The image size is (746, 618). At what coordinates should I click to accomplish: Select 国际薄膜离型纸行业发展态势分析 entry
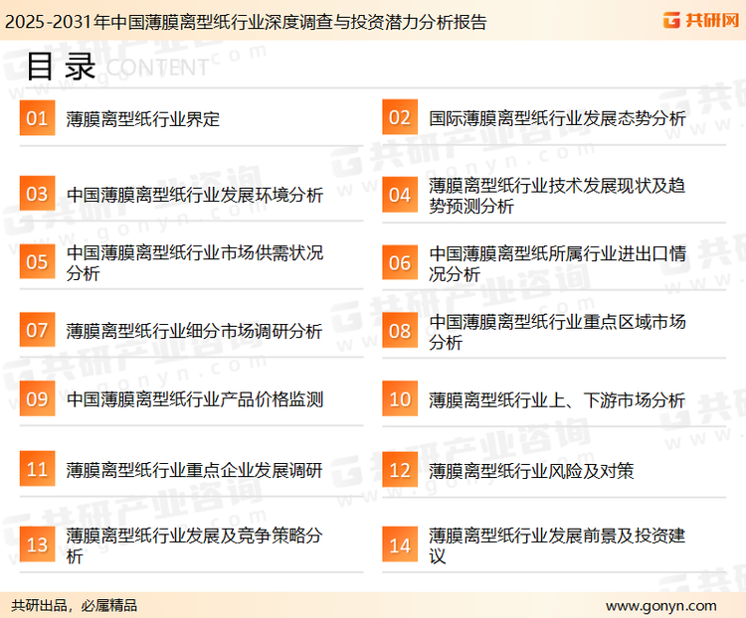pos(557,118)
